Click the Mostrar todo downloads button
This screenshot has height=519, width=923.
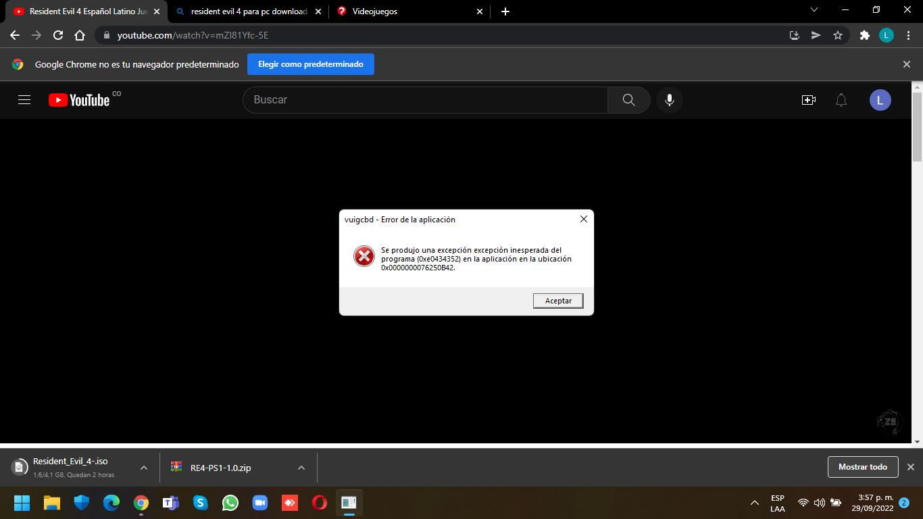click(x=862, y=467)
